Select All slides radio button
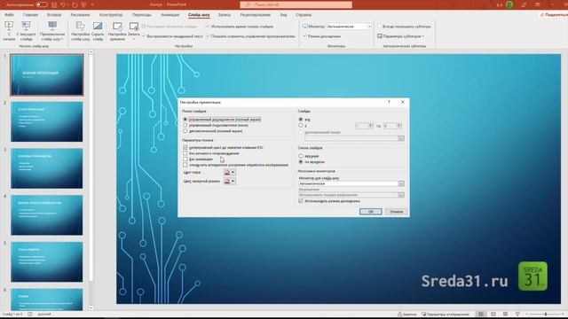This screenshot has width=568, height=319. (301, 120)
